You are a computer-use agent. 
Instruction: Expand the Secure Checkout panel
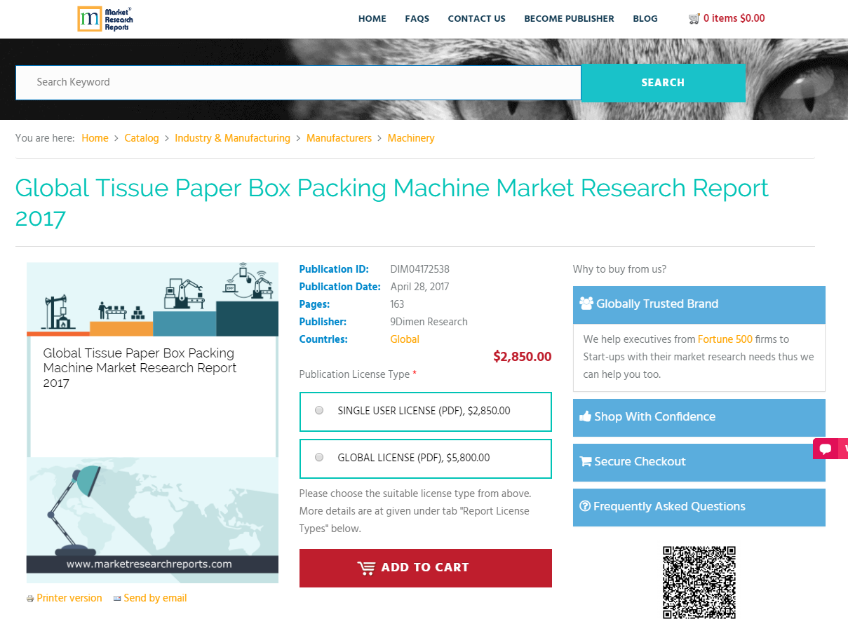(x=699, y=462)
